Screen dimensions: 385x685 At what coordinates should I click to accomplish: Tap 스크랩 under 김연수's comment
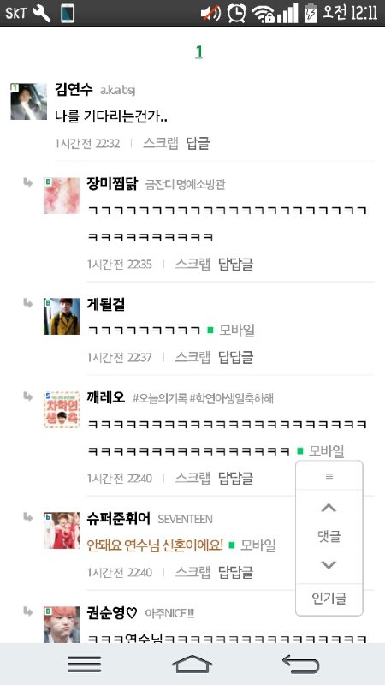tap(161, 143)
